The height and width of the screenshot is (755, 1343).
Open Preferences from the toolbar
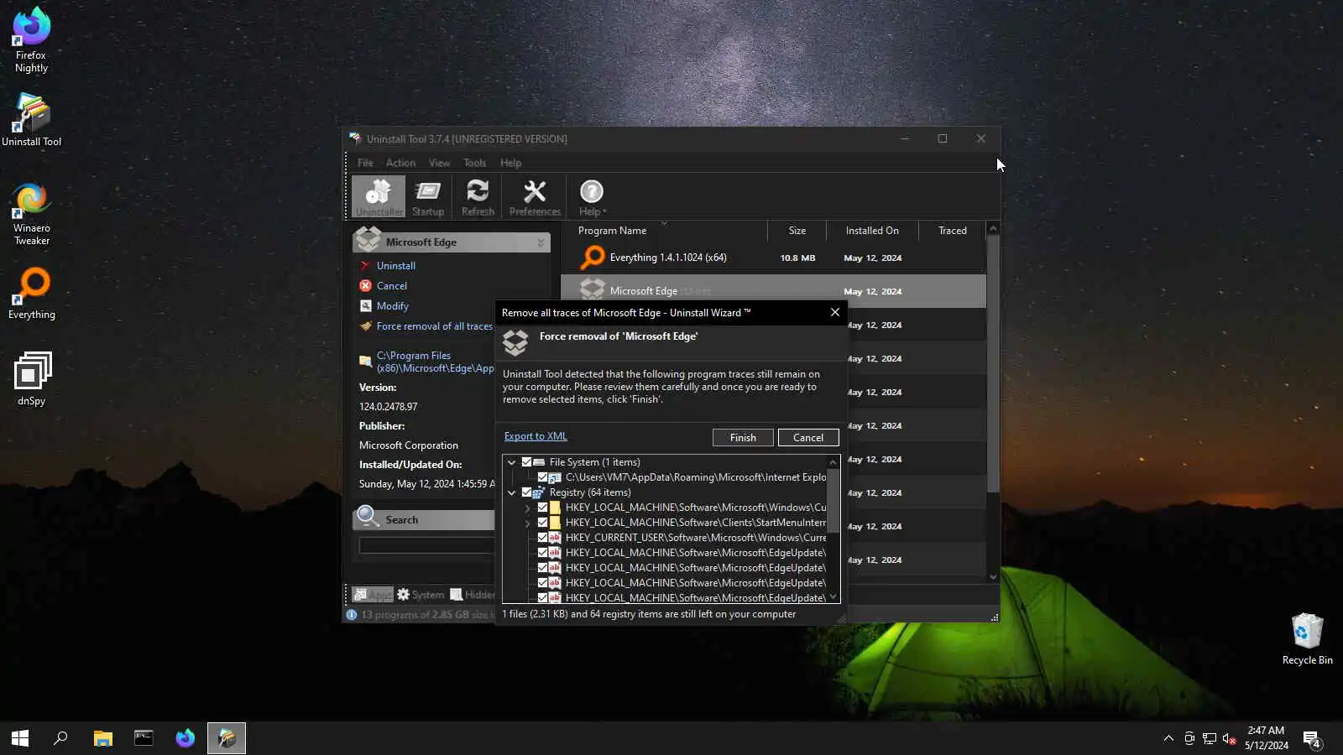click(535, 197)
